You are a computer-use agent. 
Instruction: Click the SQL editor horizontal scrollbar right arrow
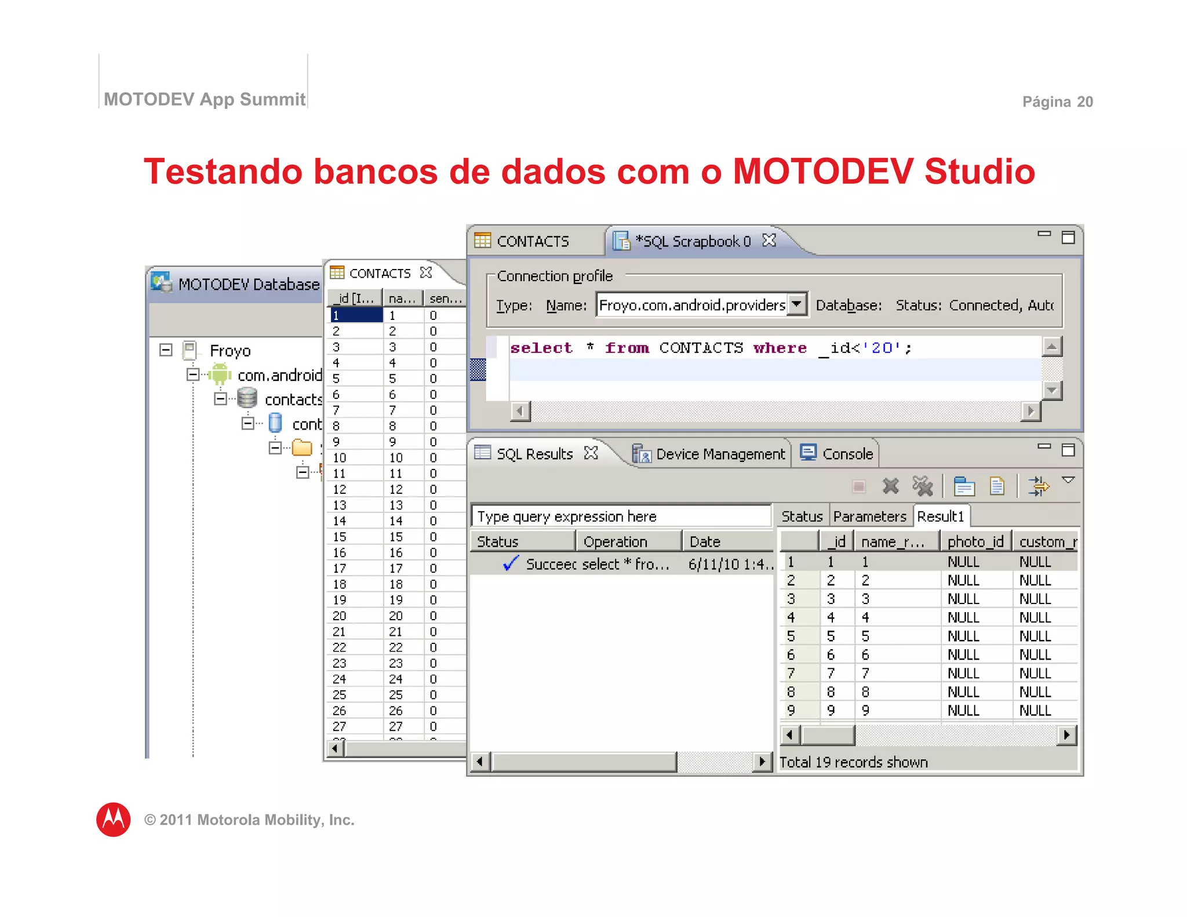(1031, 411)
